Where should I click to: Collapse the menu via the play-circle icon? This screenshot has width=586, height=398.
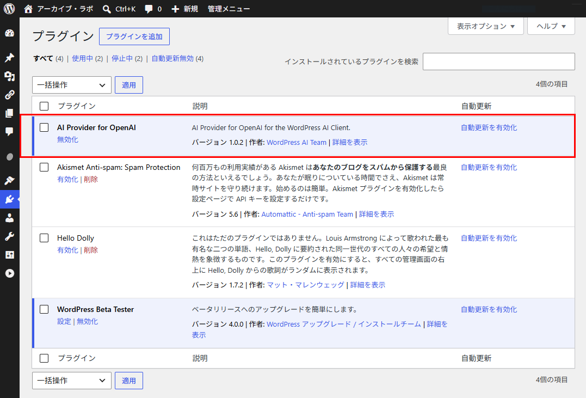[x=9, y=273]
